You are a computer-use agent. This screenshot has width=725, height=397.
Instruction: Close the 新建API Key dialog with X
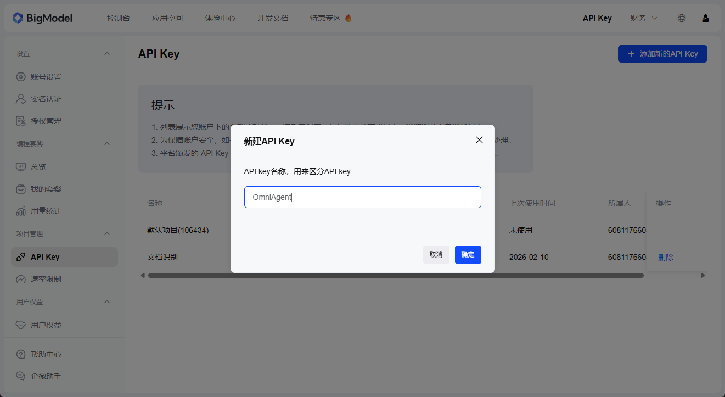point(479,140)
